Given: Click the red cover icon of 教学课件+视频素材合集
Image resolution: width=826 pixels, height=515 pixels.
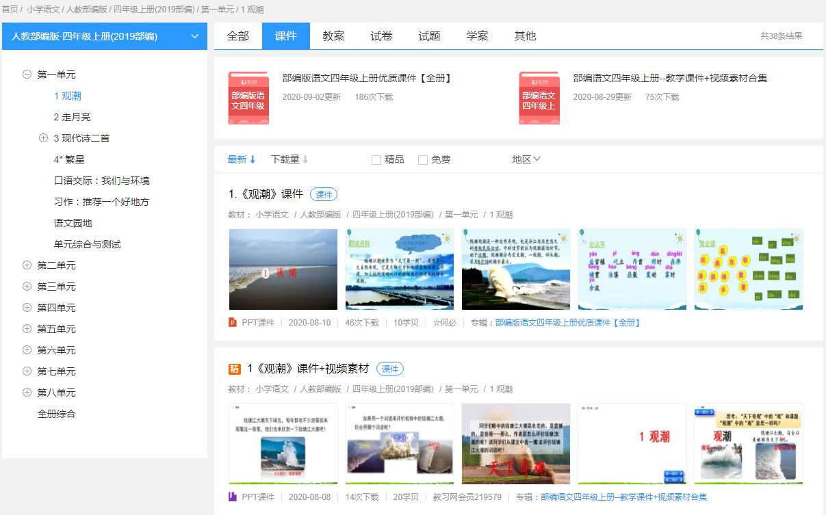Looking at the screenshot, I should pyautogui.click(x=539, y=96).
